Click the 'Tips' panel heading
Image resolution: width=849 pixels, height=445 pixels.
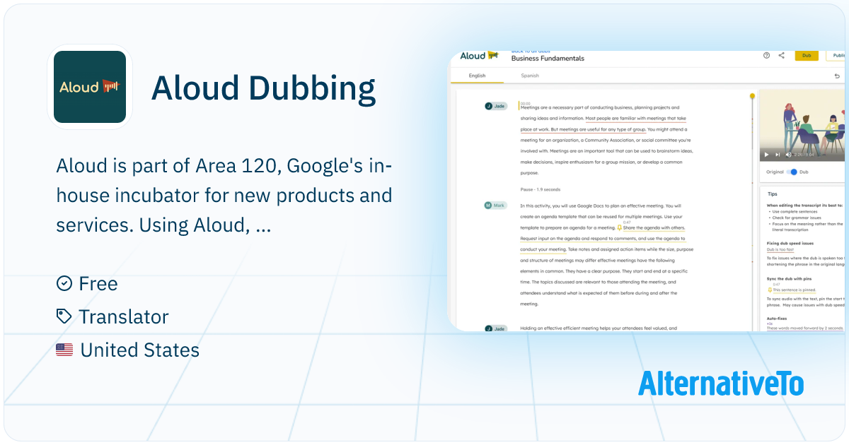[x=773, y=194]
